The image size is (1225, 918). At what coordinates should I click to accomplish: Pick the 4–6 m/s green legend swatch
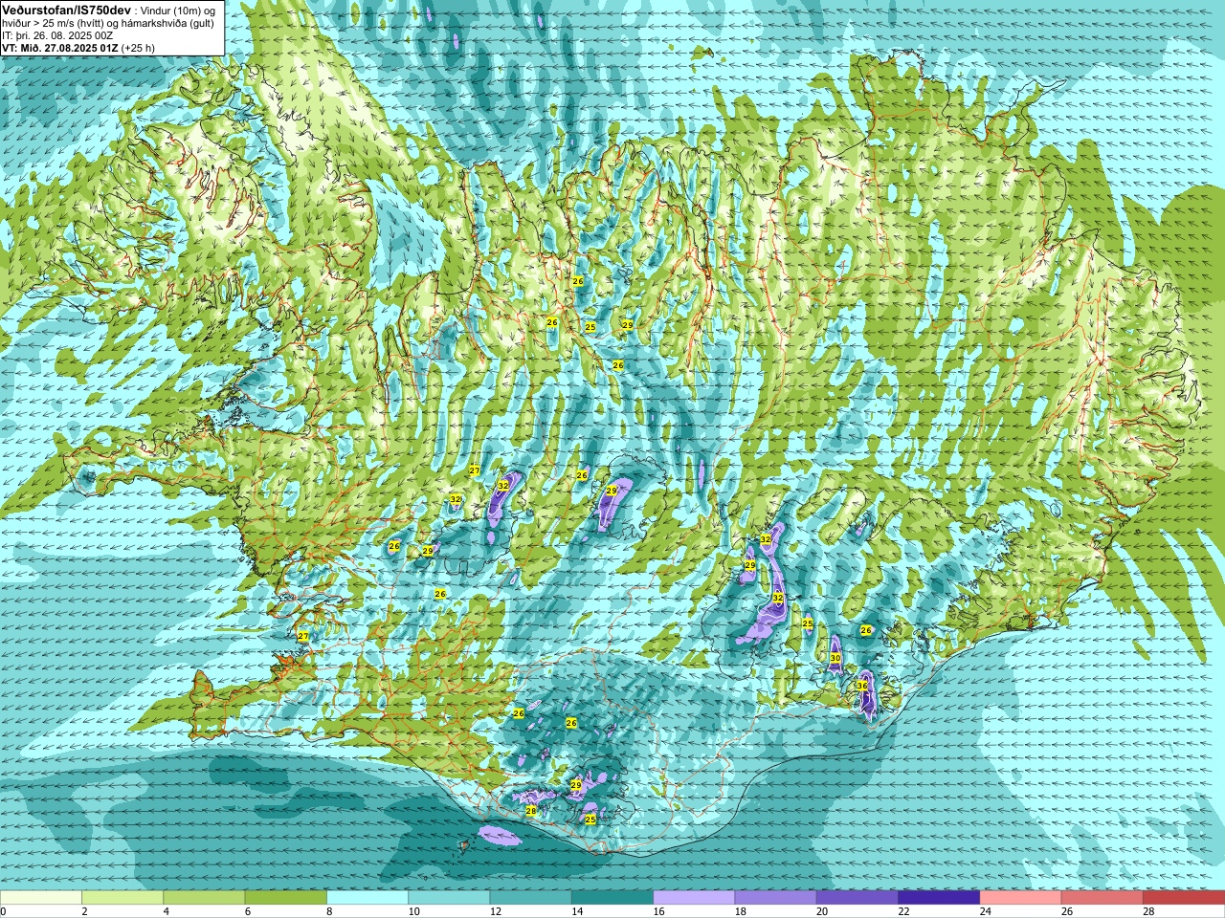(204, 897)
